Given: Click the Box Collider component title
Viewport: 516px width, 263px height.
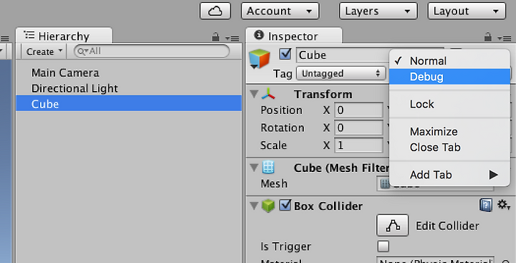Looking at the screenshot, I should click(x=328, y=206).
